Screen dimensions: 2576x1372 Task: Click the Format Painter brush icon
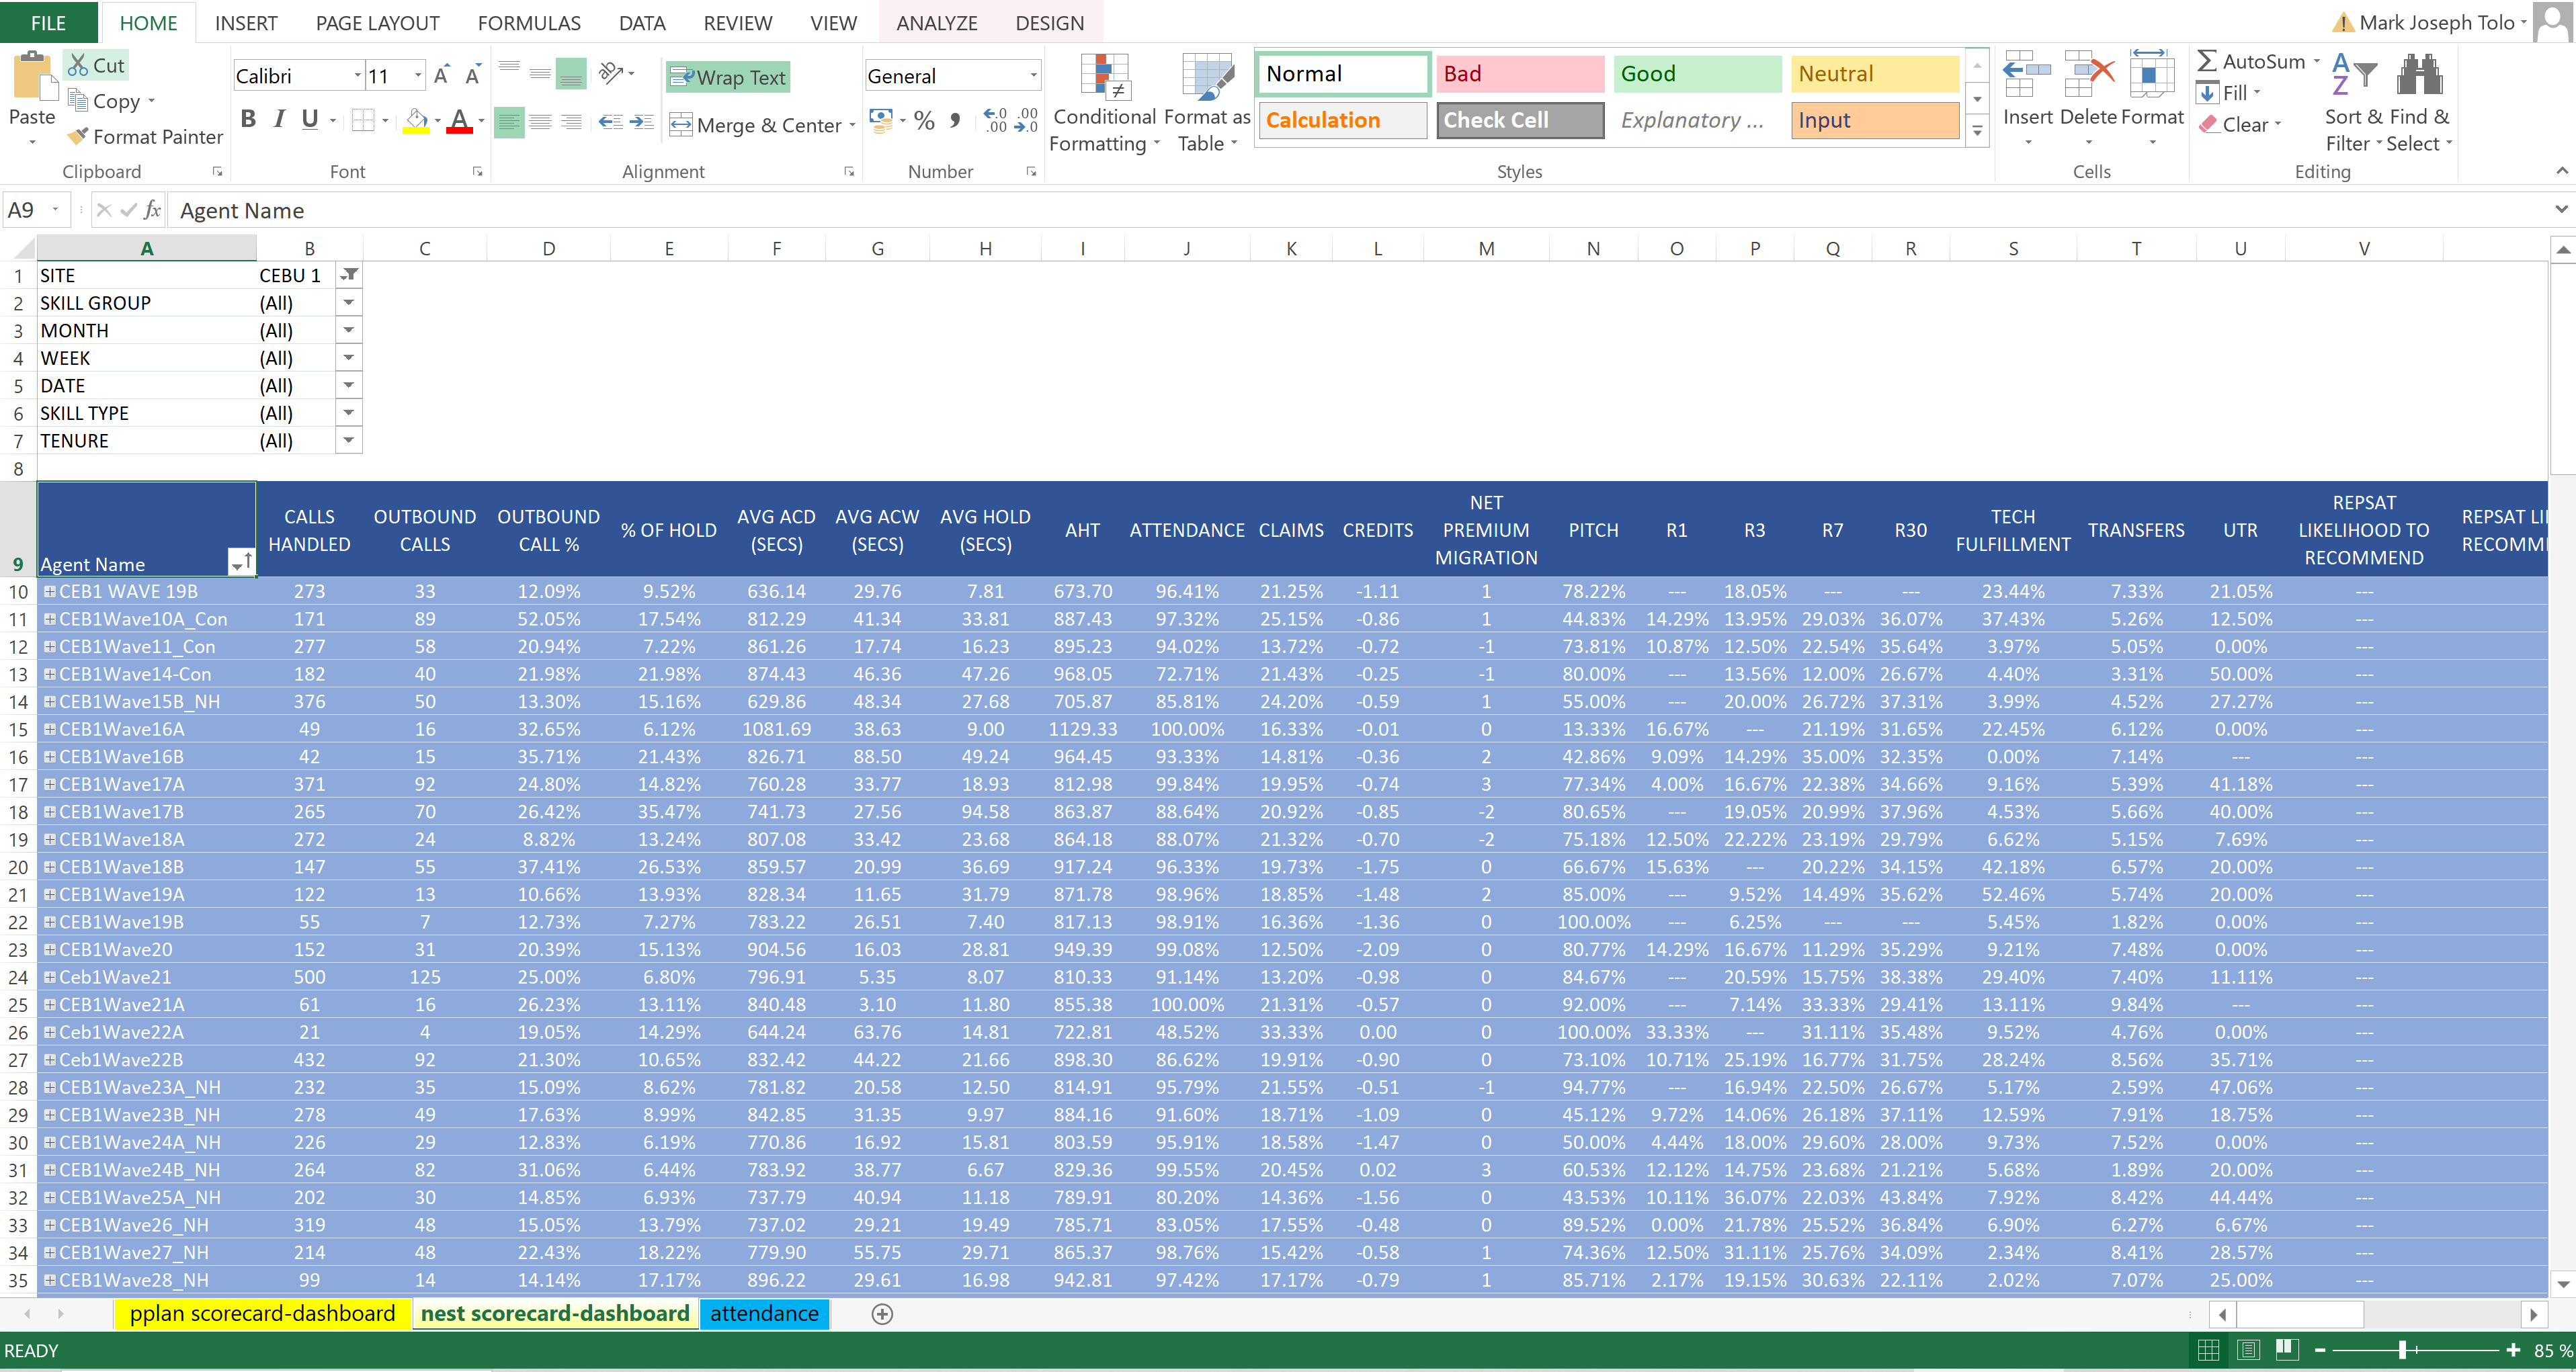78,137
